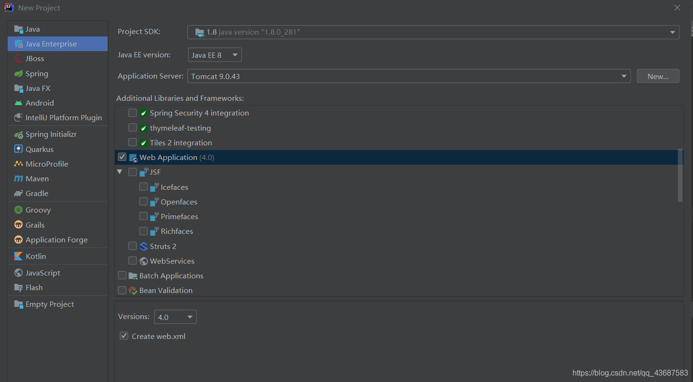
Task: Check the Batch Applications checkbox
Action: pyautogui.click(x=122, y=275)
